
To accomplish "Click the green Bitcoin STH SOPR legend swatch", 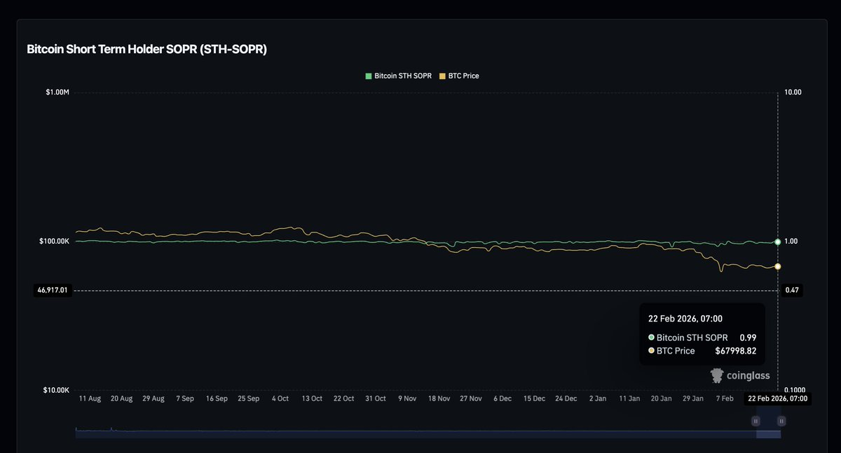I will coord(369,76).
